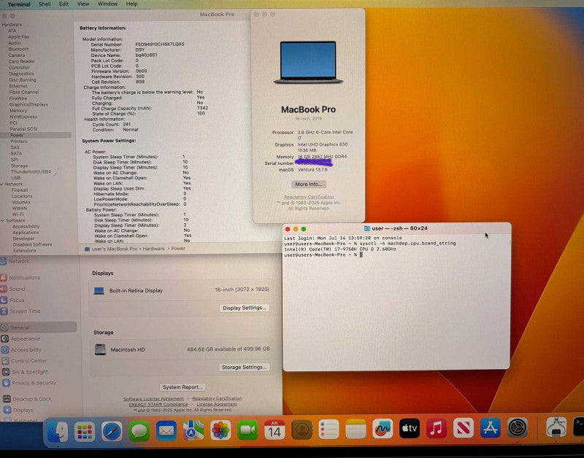Screen dimensions: 584x458
Task: Click Display Settings... button
Action: coord(245,308)
